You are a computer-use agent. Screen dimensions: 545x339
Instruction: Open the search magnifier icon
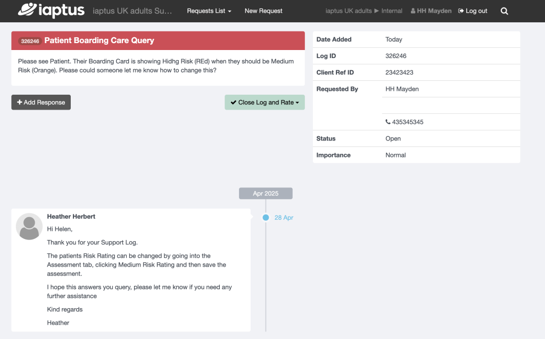point(504,11)
